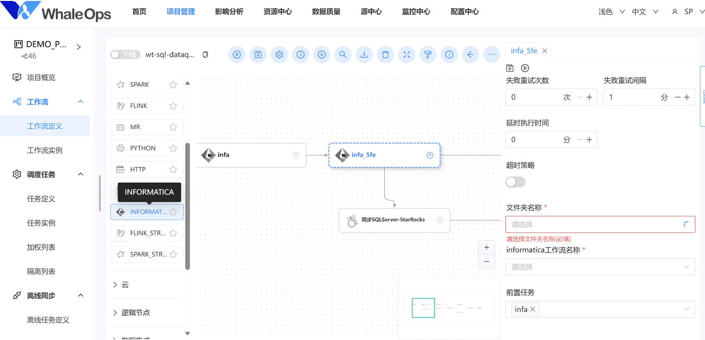
Task: Open 工作流实例 in the sidebar
Action: click(x=45, y=150)
